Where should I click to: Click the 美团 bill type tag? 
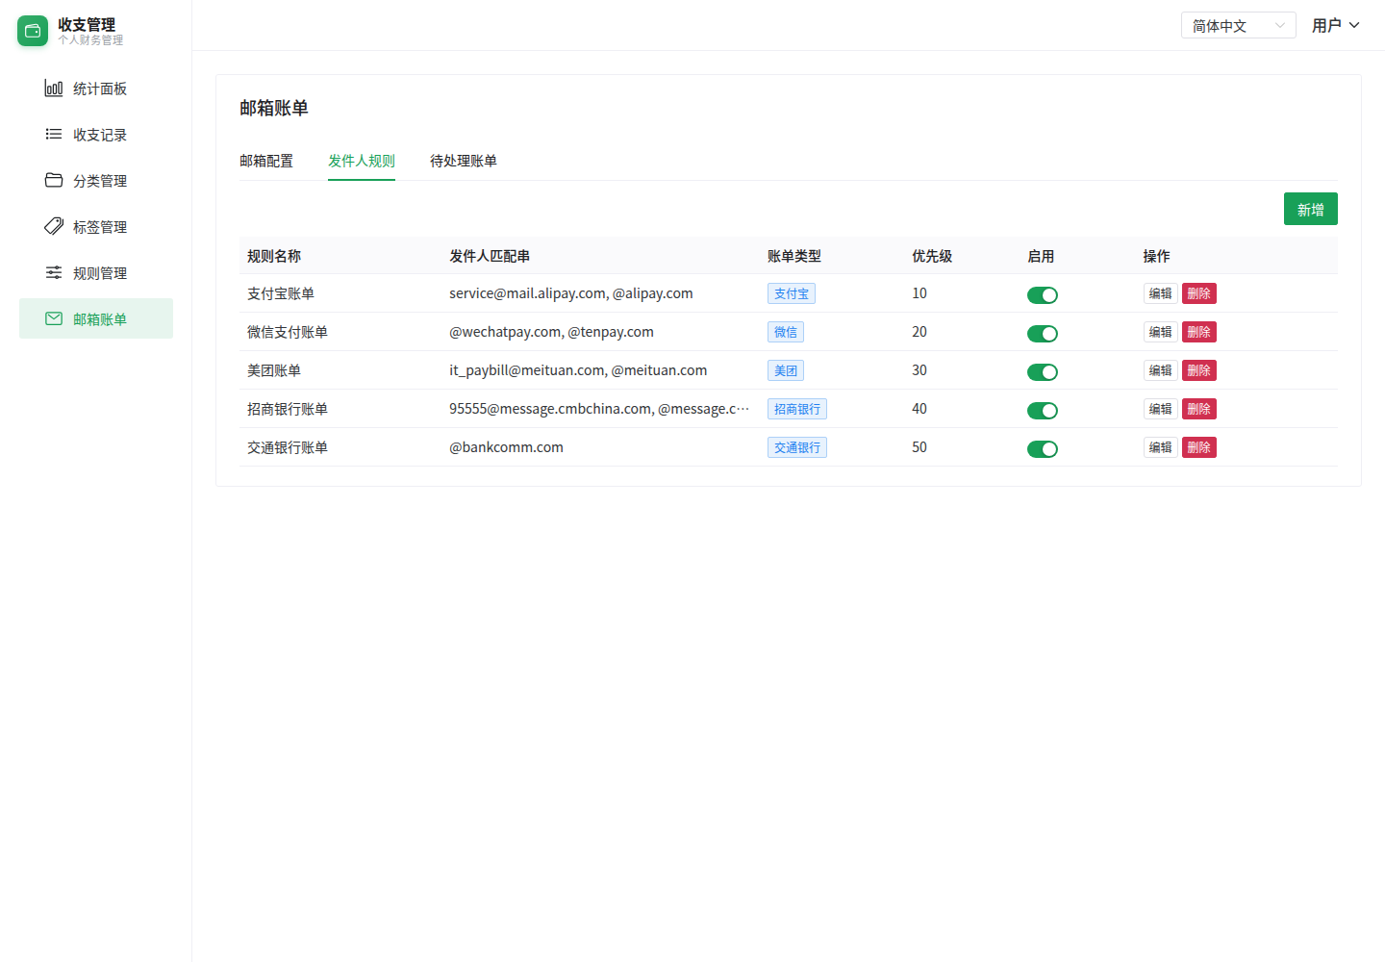786,370
